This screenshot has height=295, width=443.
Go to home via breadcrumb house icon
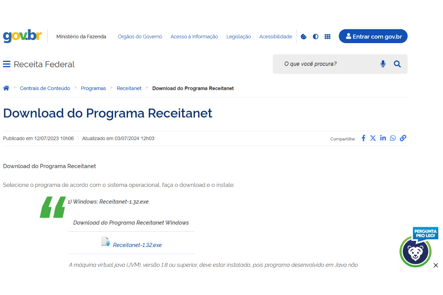[6, 88]
